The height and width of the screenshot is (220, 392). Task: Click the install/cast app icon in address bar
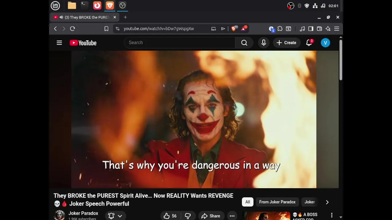click(213, 29)
